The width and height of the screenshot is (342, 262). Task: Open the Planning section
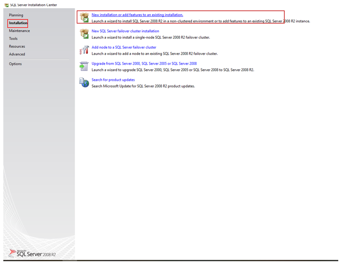click(x=16, y=15)
